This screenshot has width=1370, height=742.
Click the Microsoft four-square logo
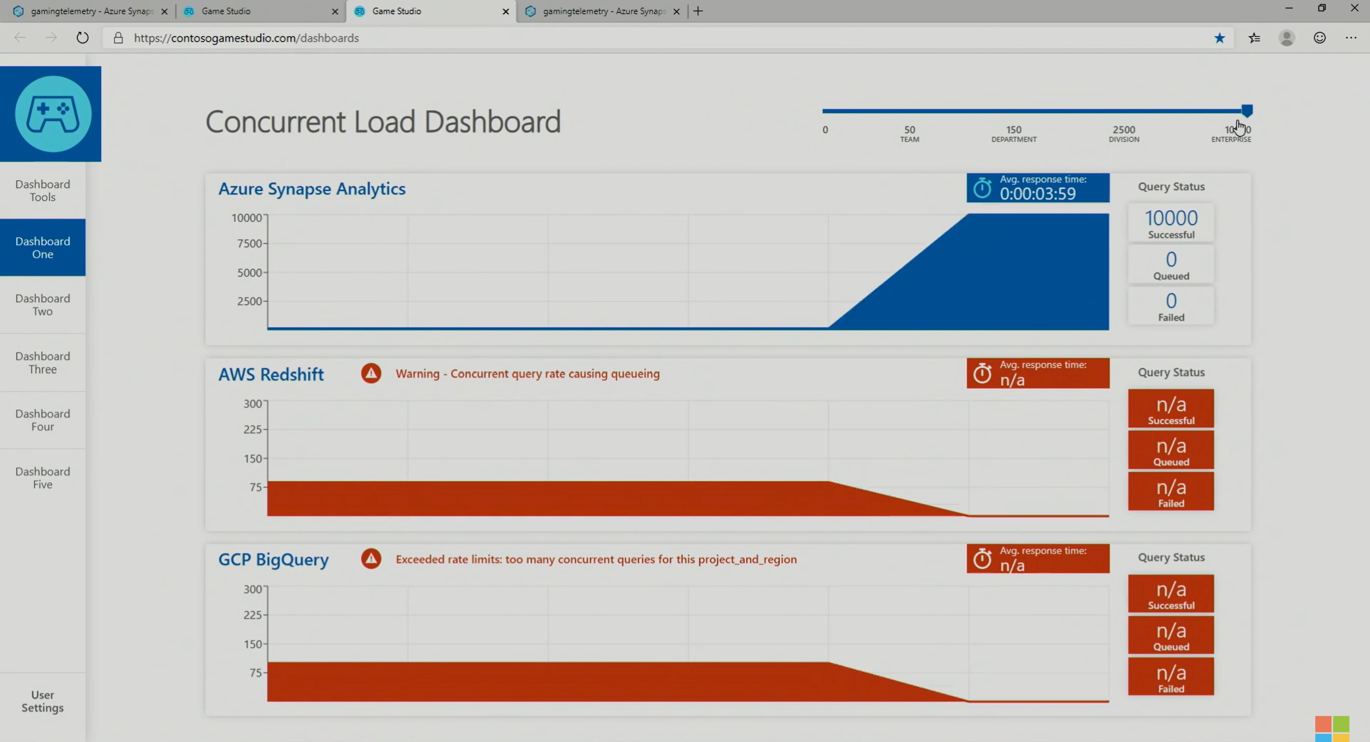1332,728
